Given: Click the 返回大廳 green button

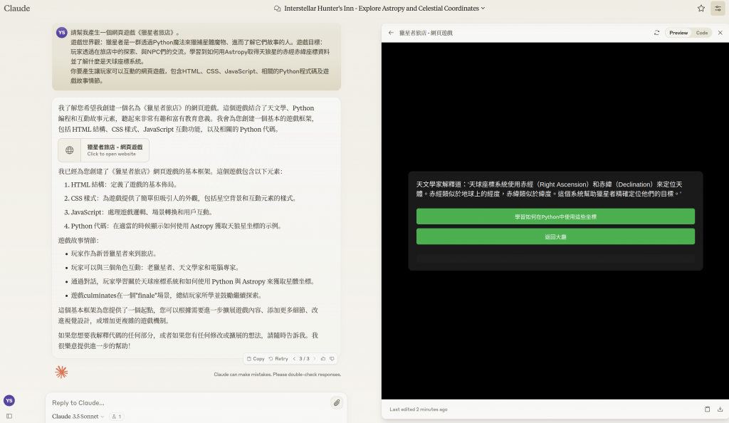Looking at the screenshot, I should [555, 236].
